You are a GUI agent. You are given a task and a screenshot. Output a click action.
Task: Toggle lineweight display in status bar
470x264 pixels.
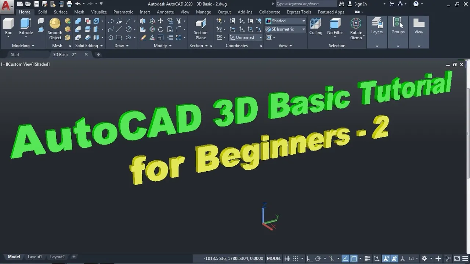[368, 258]
